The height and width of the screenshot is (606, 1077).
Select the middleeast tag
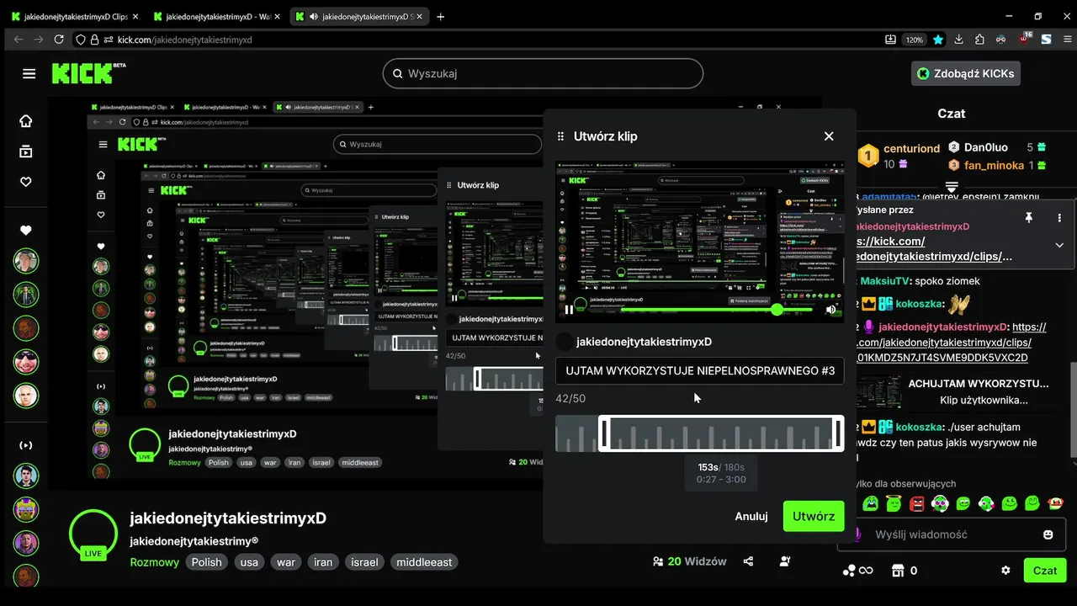pos(424,562)
